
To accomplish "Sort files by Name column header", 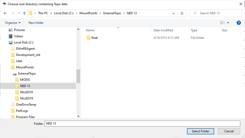I will pos(90,30).
